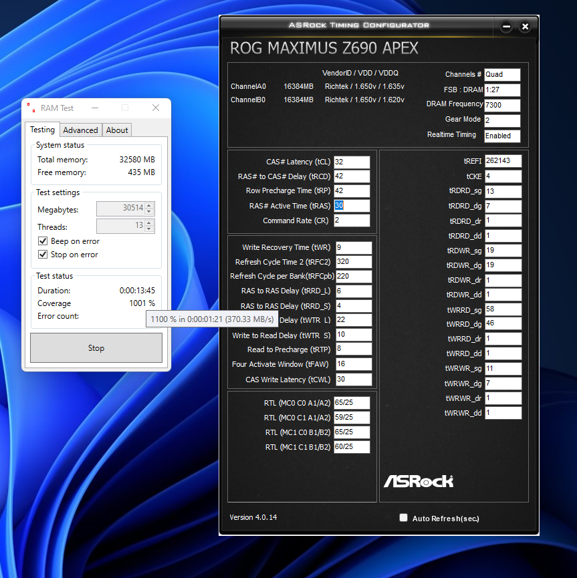The image size is (577, 578).
Task: Toggle the Beep on error checkbox
Action: tap(43, 241)
